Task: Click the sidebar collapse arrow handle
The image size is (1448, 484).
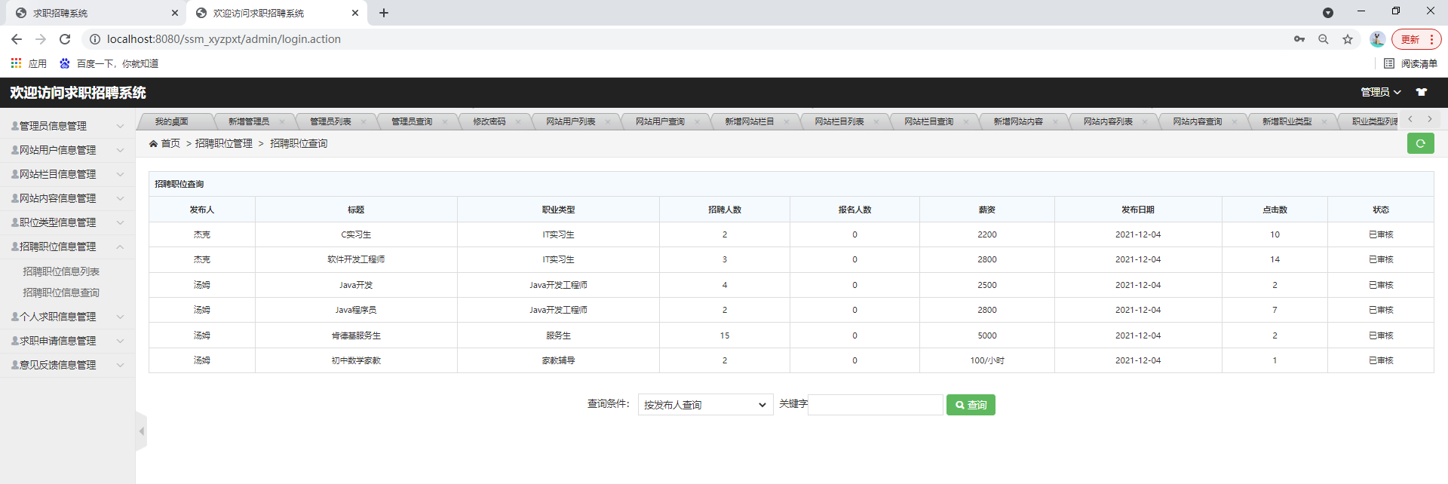Action: point(141,431)
